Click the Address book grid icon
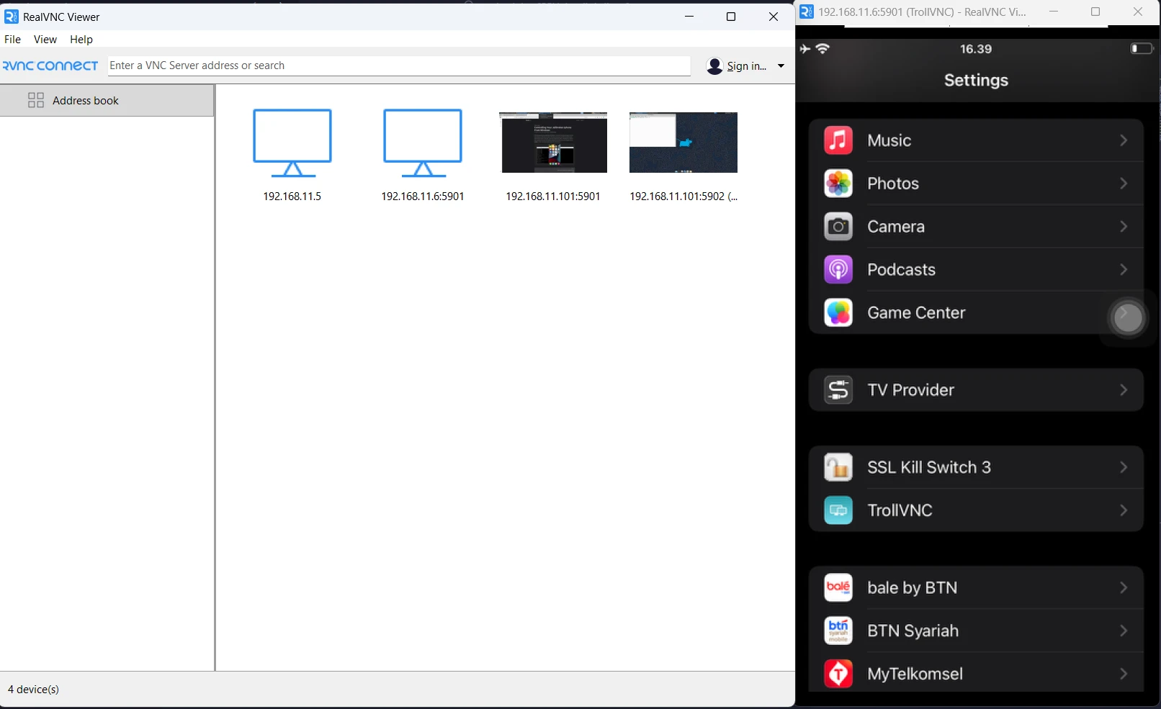 point(36,100)
